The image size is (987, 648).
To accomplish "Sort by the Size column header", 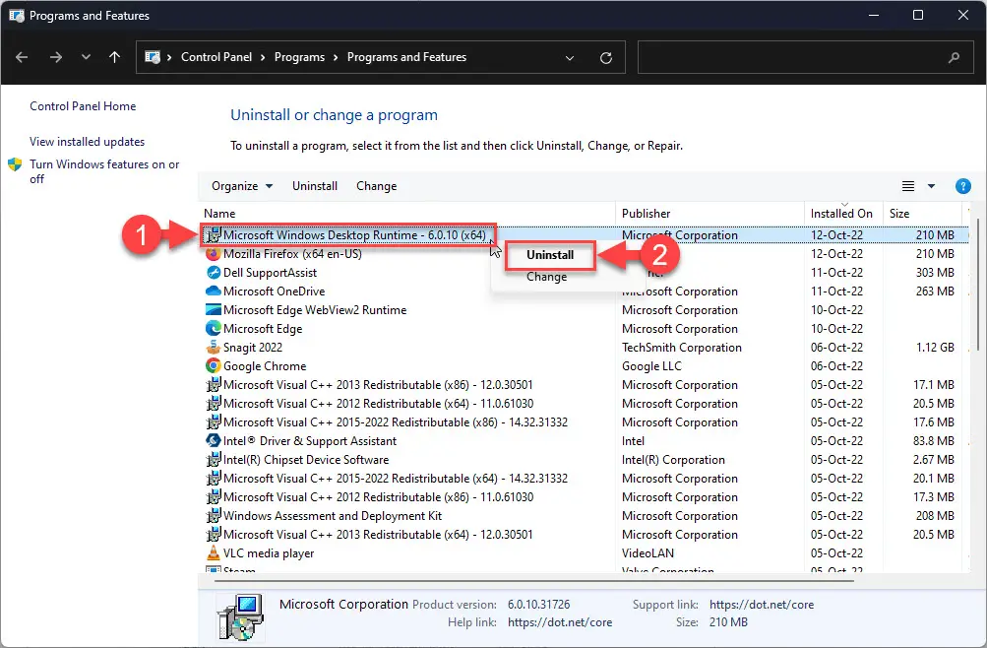I will (x=898, y=214).
